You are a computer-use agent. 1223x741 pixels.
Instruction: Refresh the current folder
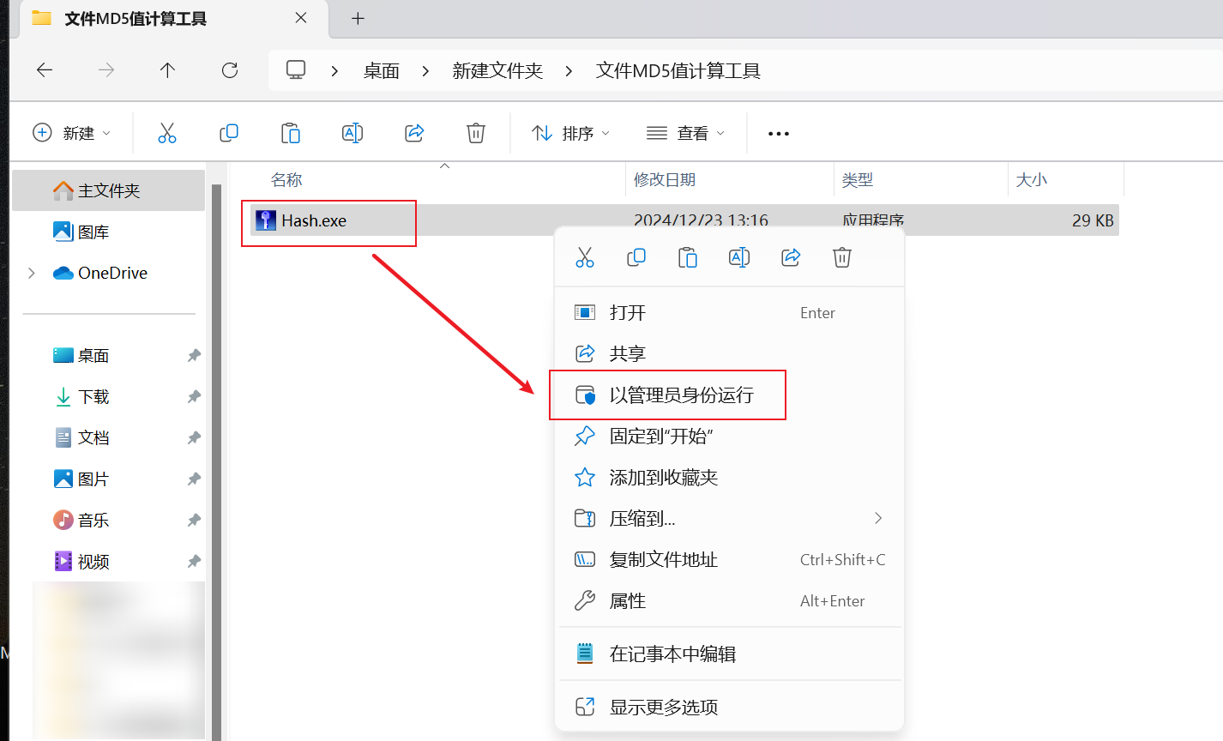pos(230,70)
